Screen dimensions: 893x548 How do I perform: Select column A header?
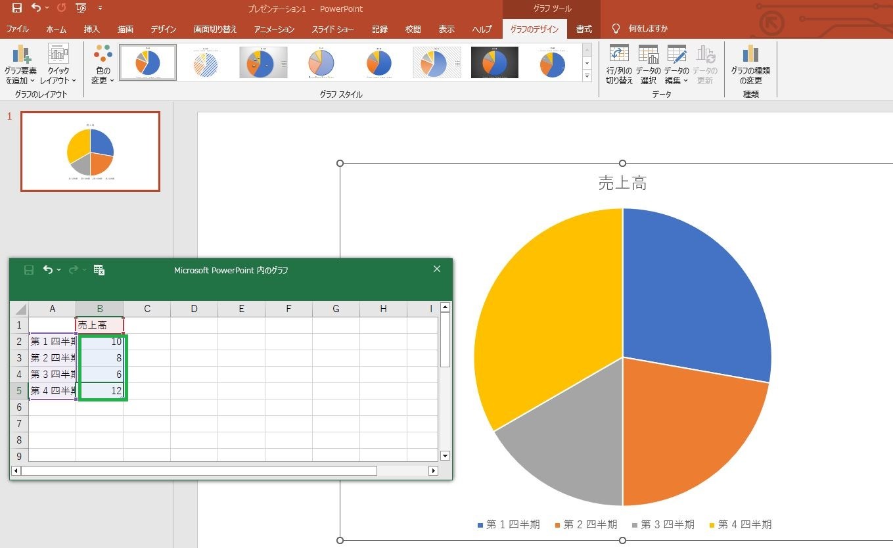pos(53,309)
